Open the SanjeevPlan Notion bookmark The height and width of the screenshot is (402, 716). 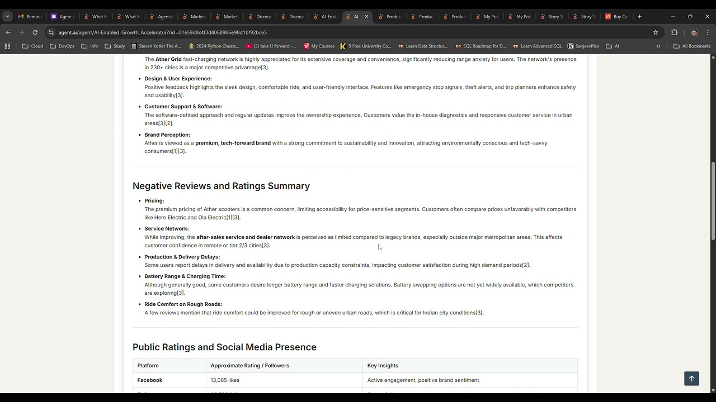tap(583, 46)
